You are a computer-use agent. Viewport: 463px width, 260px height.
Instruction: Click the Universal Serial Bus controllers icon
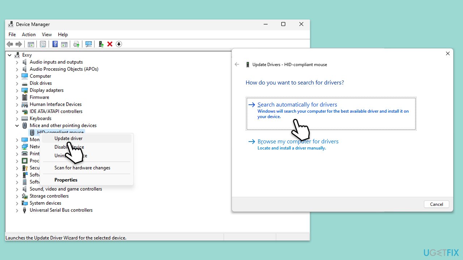pyautogui.click(x=25, y=210)
